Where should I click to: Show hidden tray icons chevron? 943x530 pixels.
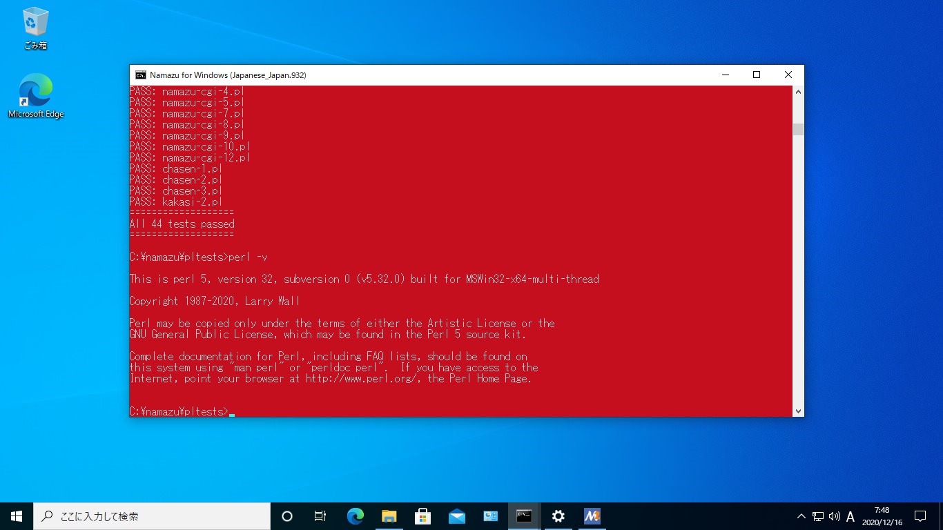pos(801,516)
